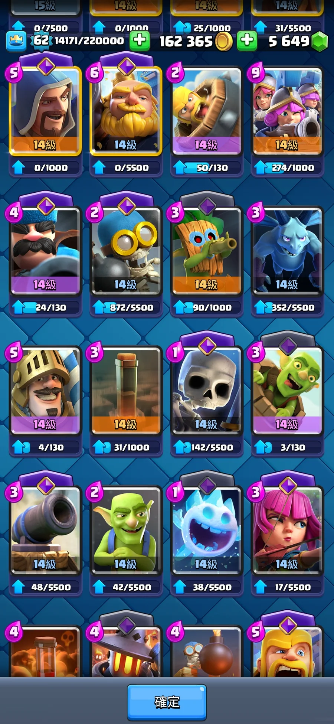Click purple evolution diamond above Wizard card
This screenshot has height=724, width=334.
click(x=46, y=66)
